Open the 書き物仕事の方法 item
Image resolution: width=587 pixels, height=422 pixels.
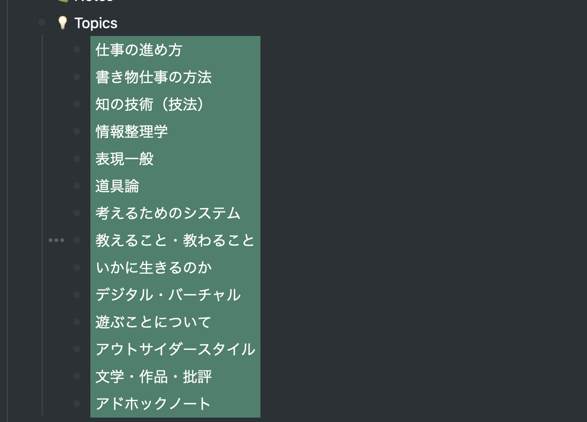[154, 77]
